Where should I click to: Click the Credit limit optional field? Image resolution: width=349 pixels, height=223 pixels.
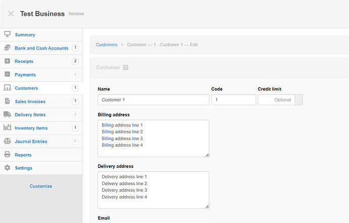[x=276, y=100]
